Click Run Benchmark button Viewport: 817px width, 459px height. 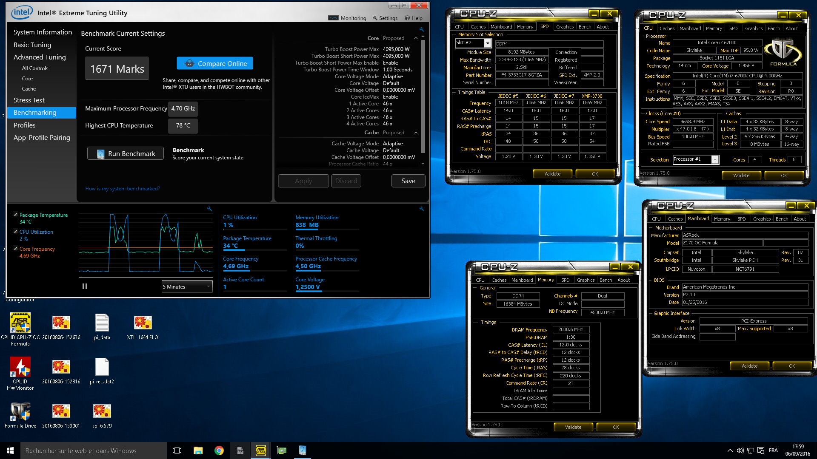126,153
